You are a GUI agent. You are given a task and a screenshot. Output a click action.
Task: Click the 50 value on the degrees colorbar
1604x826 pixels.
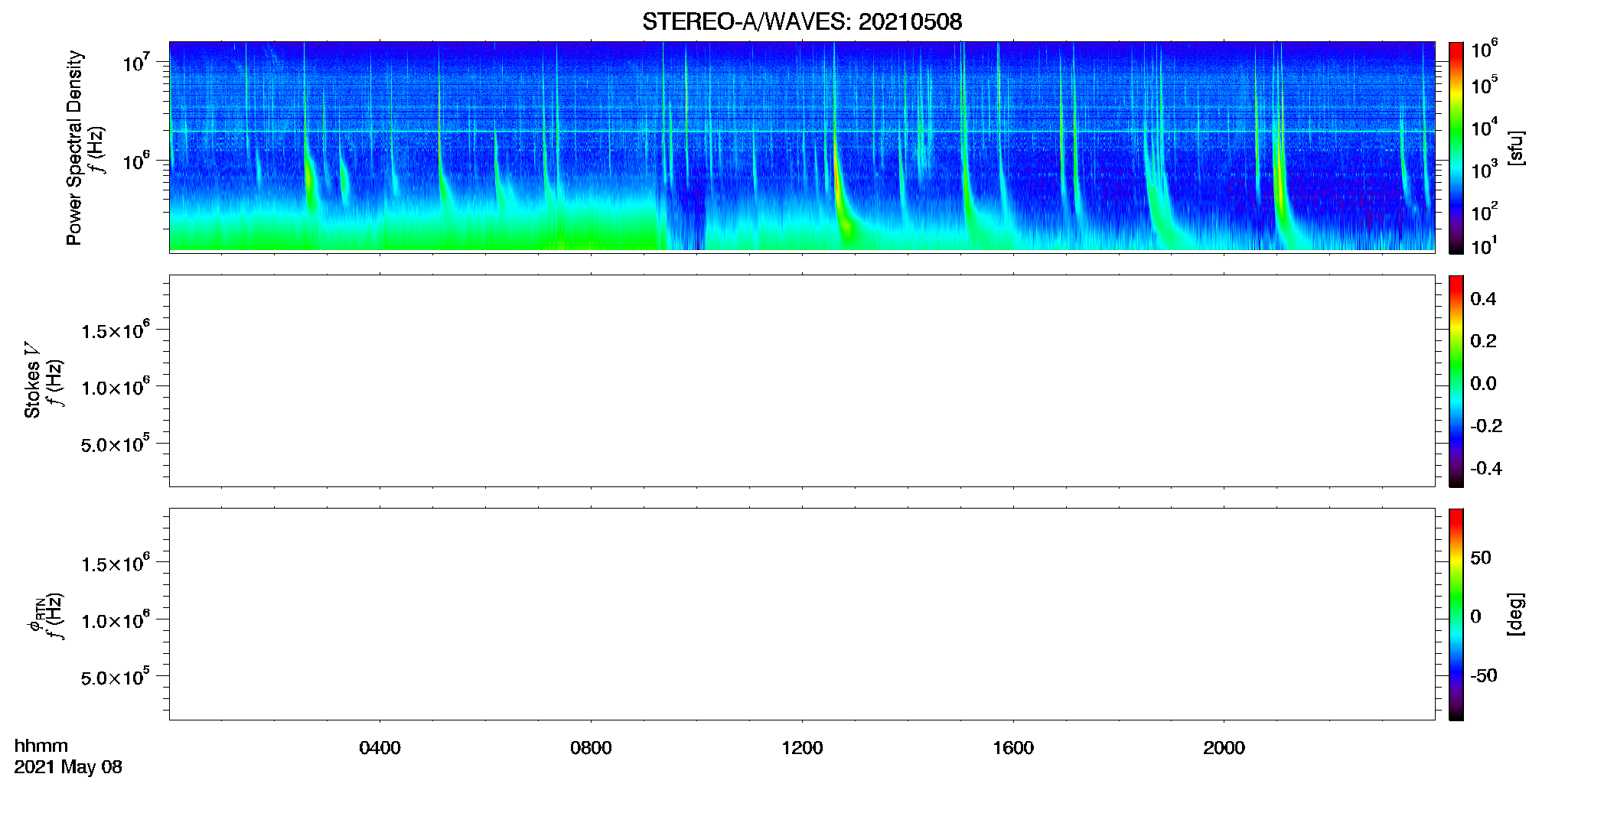coord(1481,558)
